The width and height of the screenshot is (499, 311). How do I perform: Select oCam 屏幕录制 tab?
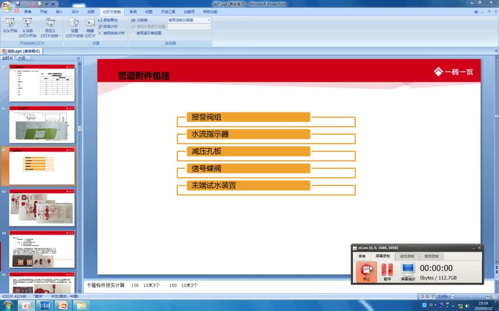383,256
